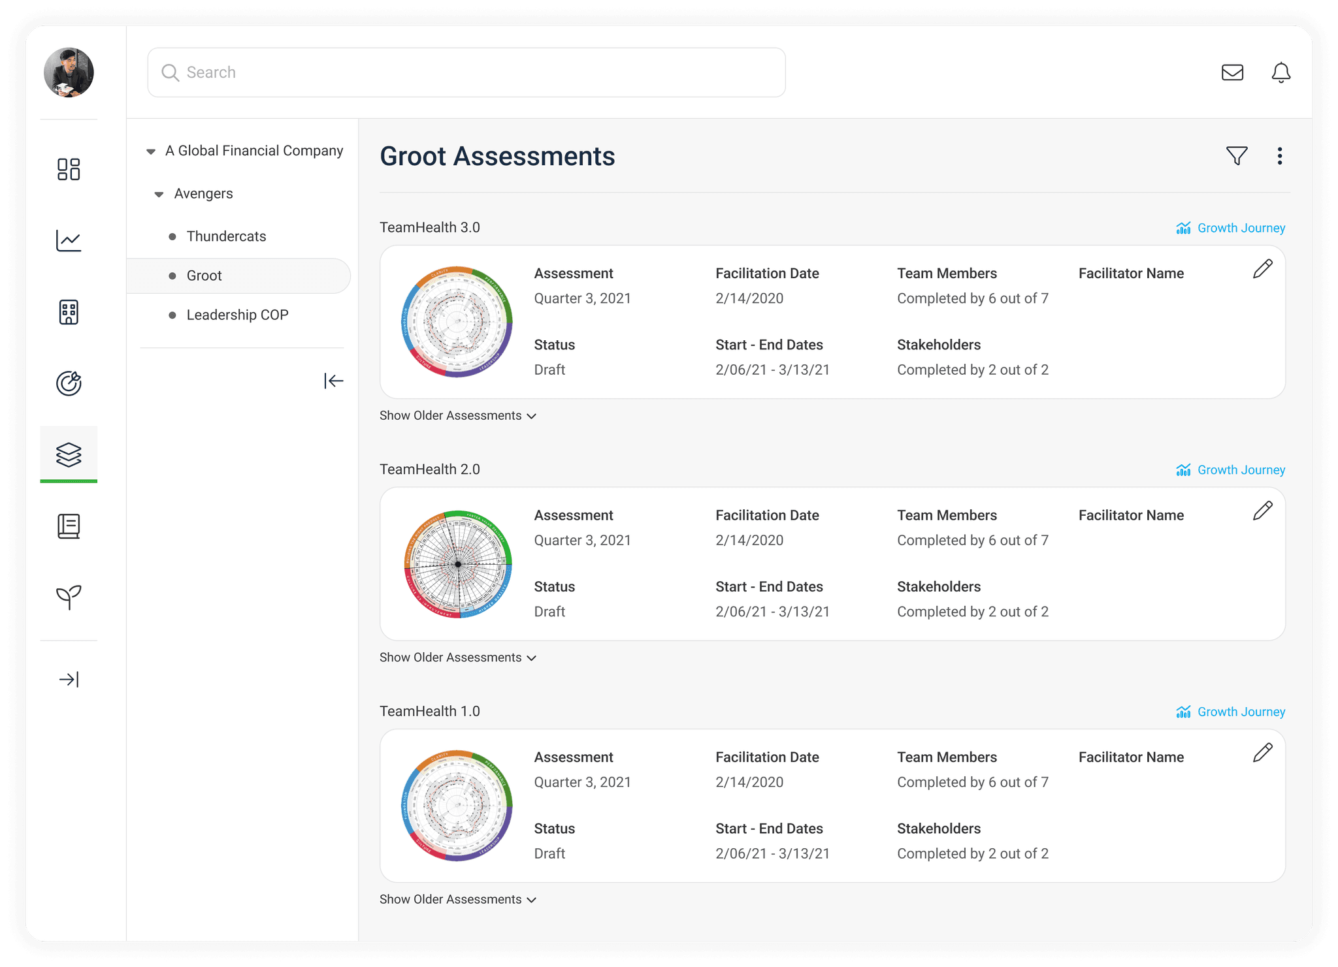Select Leadership COP in team tree
1338x967 pixels.
[237, 315]
